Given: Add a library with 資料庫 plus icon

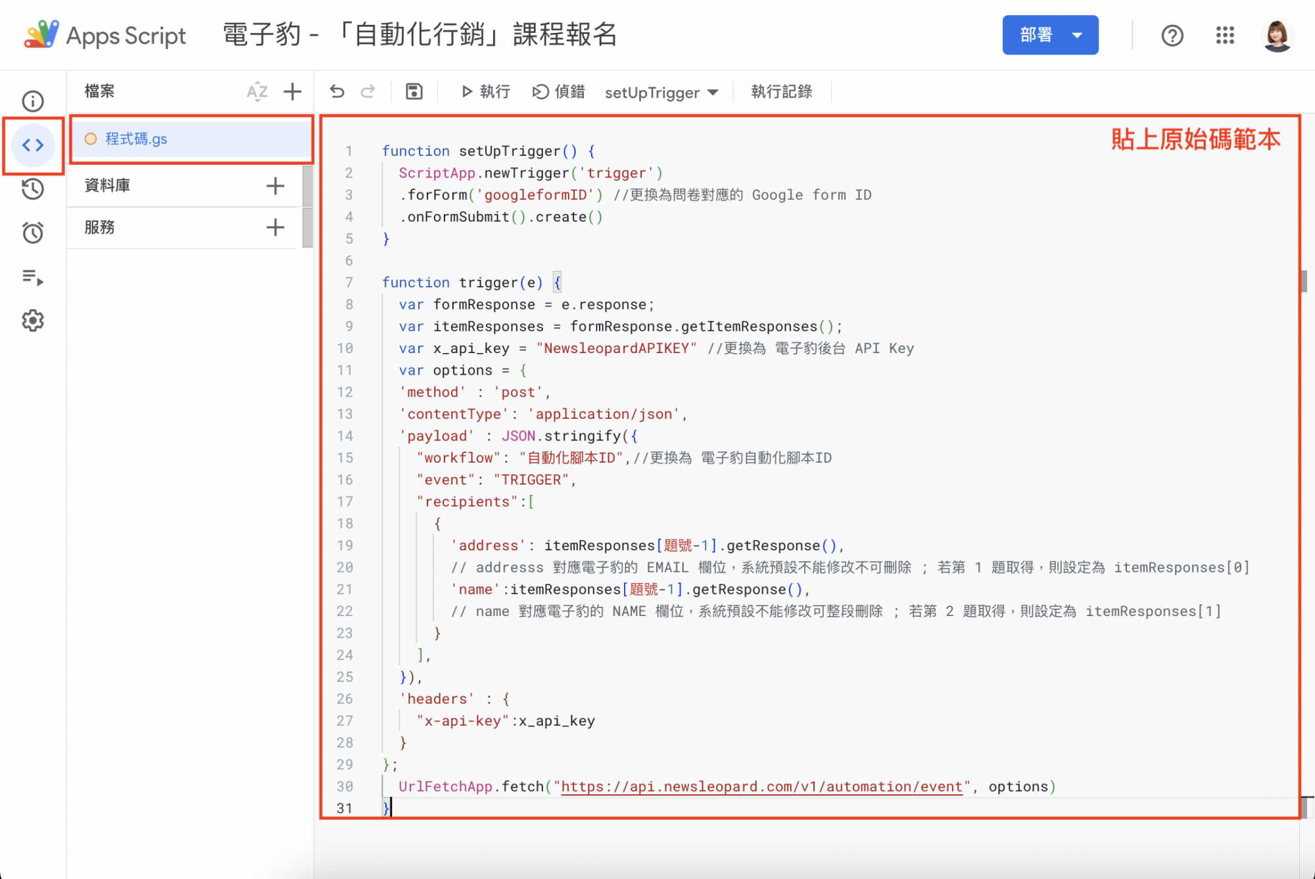Looking at the screenshot, I should pyautogui.click(x=275, y=186).
